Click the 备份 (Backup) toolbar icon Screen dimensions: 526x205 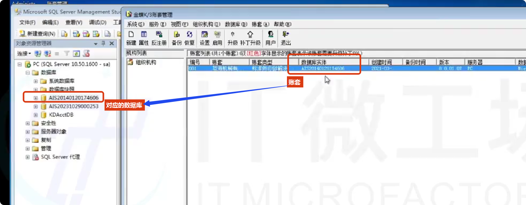(177, 38)
